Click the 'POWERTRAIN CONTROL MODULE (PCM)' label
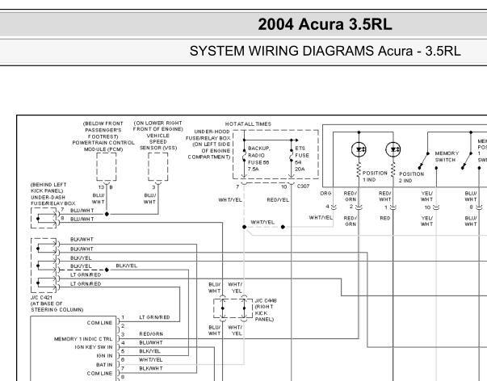Image resolution: width=487 pixels, height=381 pixels. (x=103, y=146)
